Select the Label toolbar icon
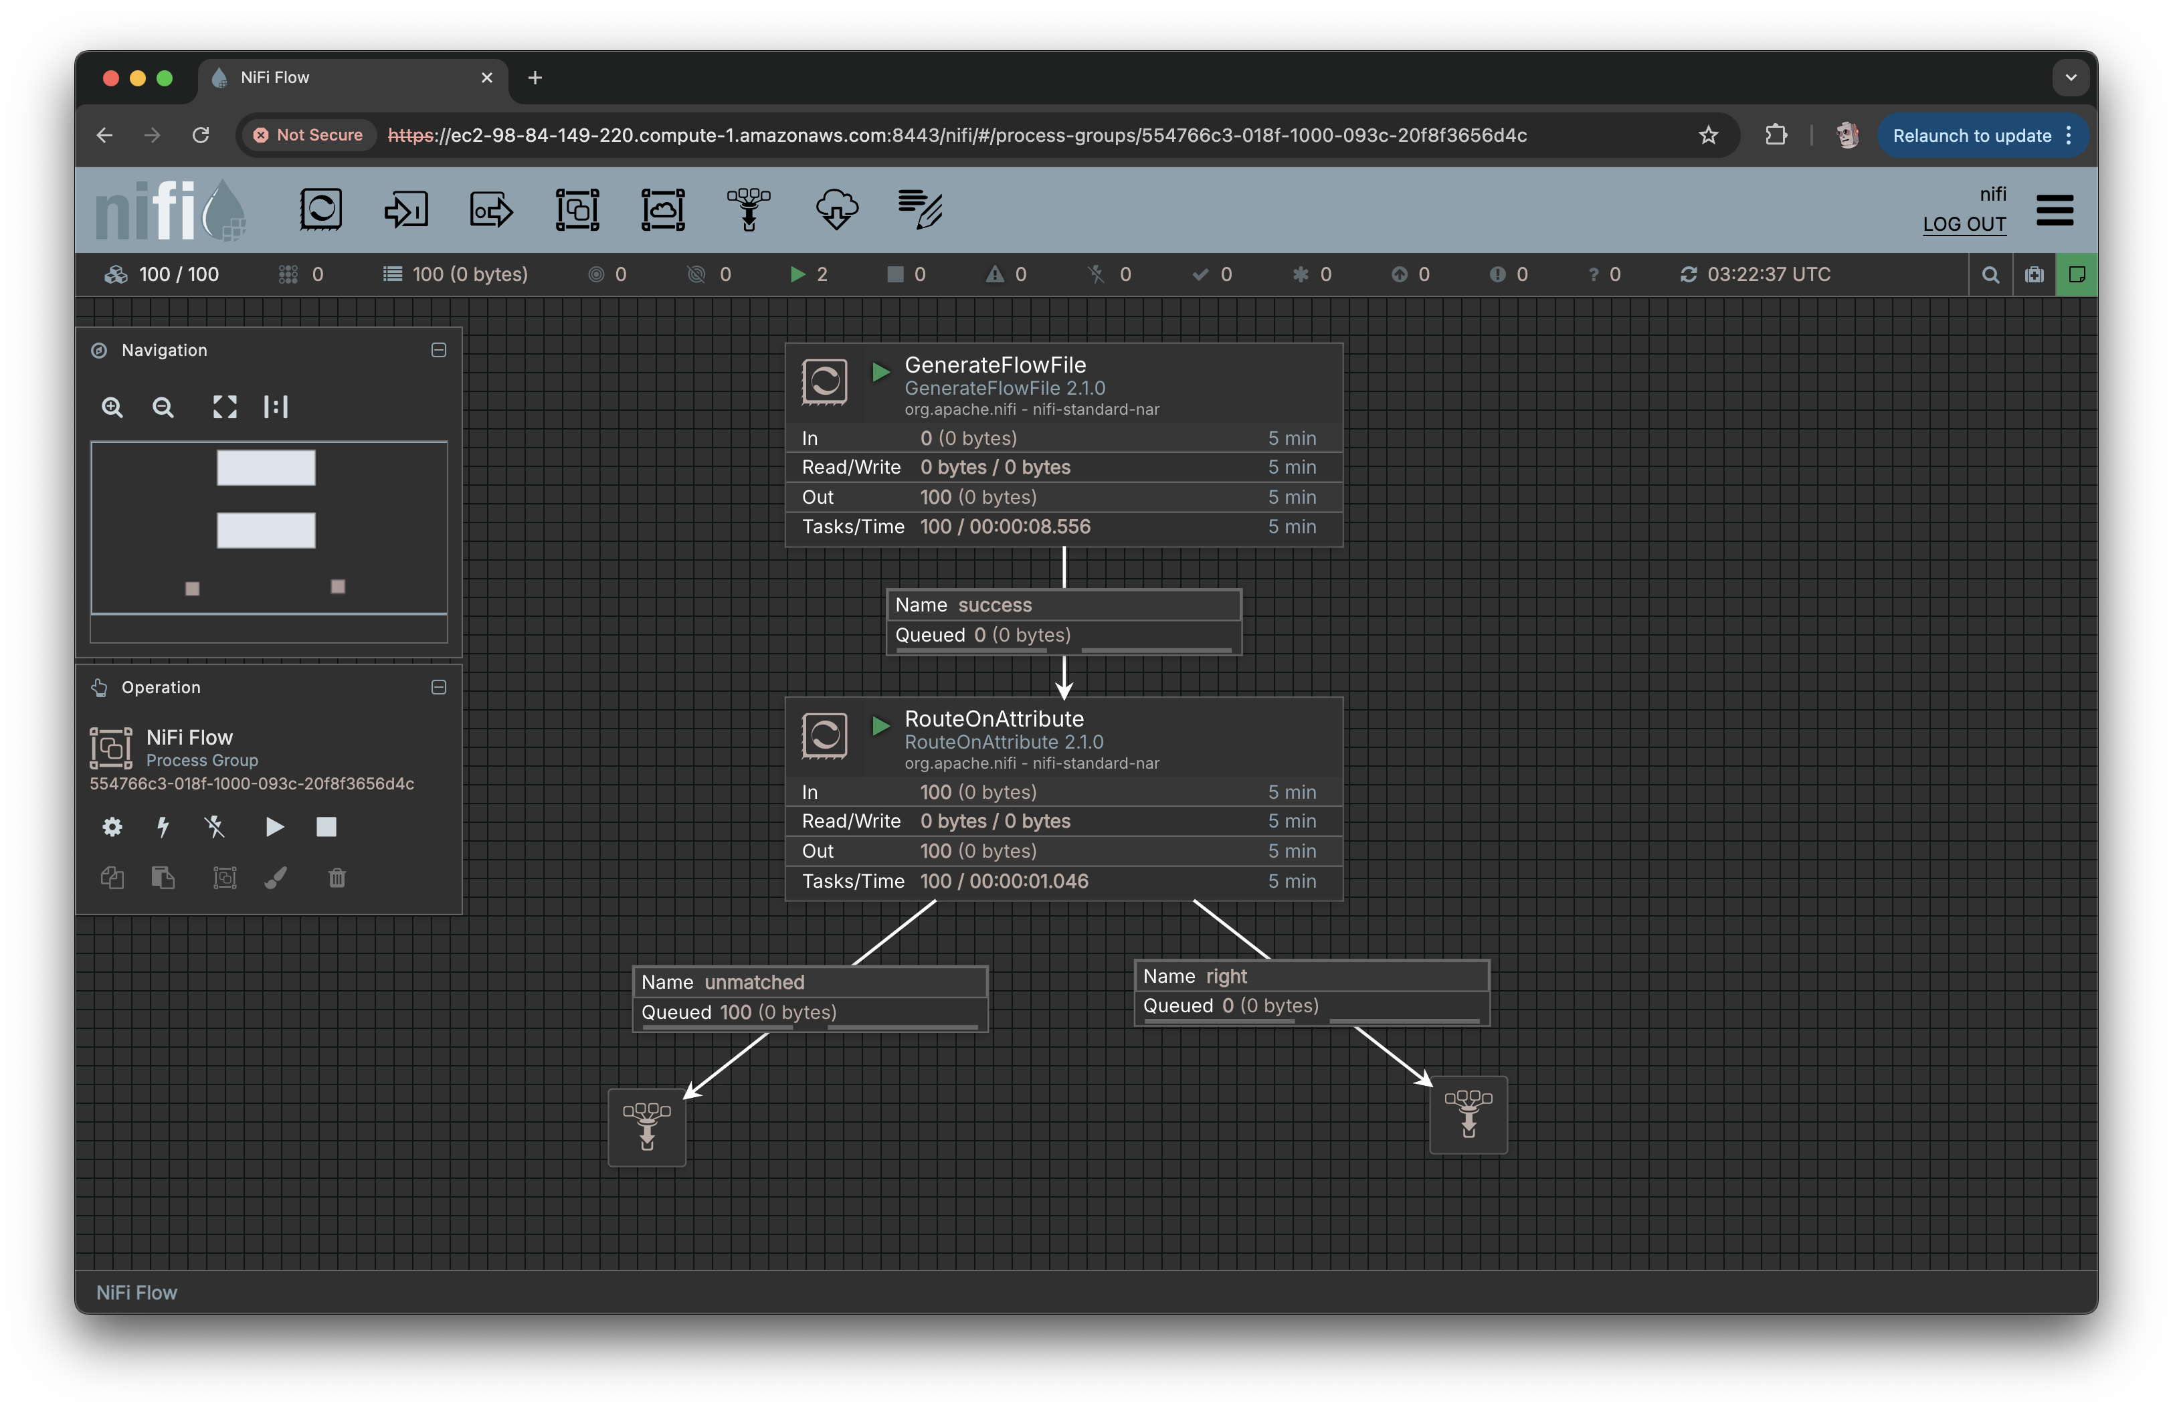Image resolution: width=2173 pixels, height=1413 pixels. pyautogui.click(x=921, y=210)
